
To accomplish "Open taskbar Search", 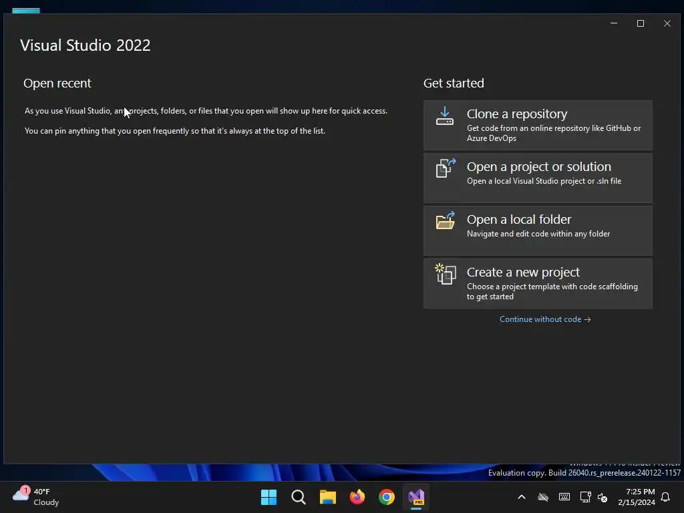I will pos(299,497).
